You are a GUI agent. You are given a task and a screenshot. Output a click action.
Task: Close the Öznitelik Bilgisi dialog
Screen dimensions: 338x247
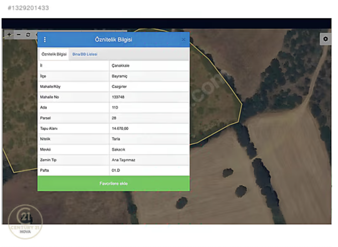(x=183, y=40)
